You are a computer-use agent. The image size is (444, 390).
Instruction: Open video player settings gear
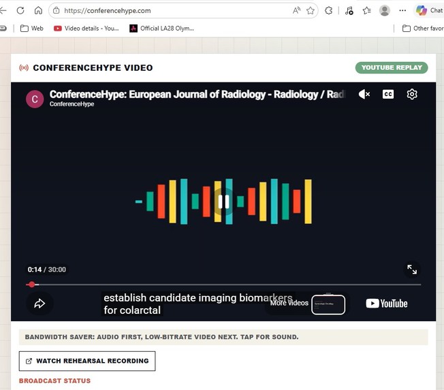[412, 94]
